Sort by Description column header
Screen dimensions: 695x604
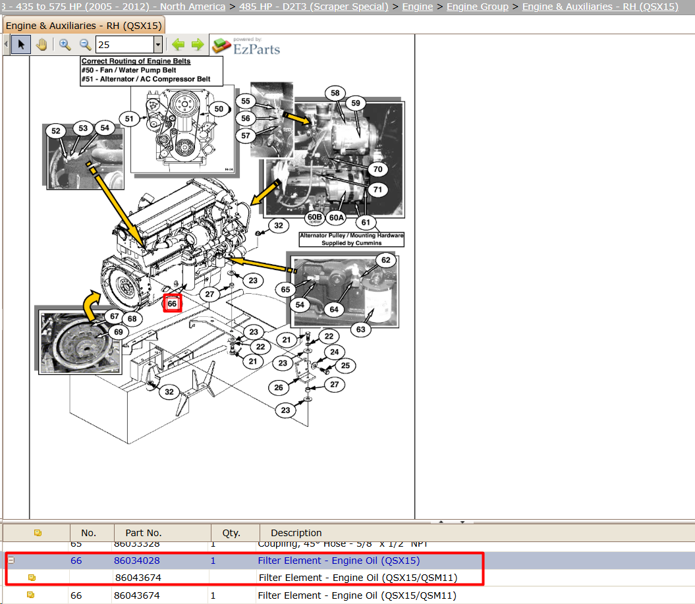[477, 533]
